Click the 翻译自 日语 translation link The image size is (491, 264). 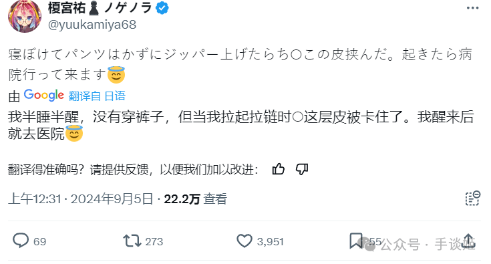[x=97, y=96]
